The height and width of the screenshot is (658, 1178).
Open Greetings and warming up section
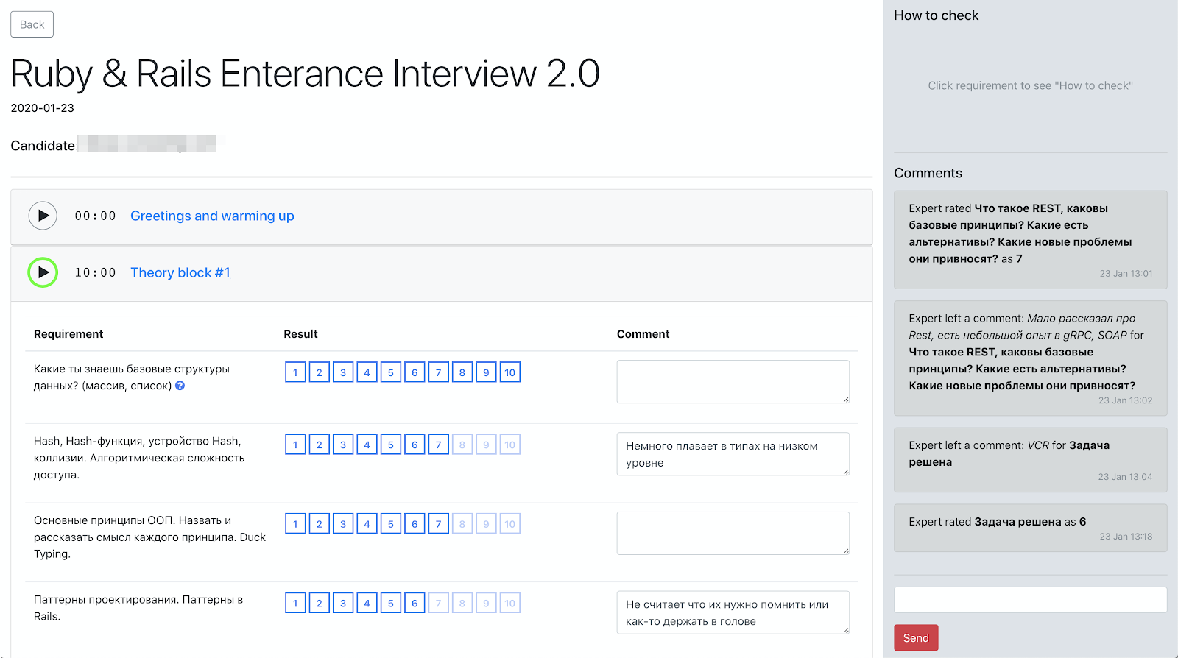pyautogui.click(x=212, y=216)
